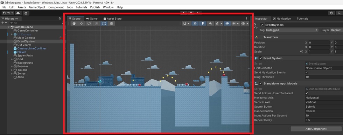Click the Repeat Delay field showing 0.5
The width and height of the screenshot is (343, 135).
(324, 120)
